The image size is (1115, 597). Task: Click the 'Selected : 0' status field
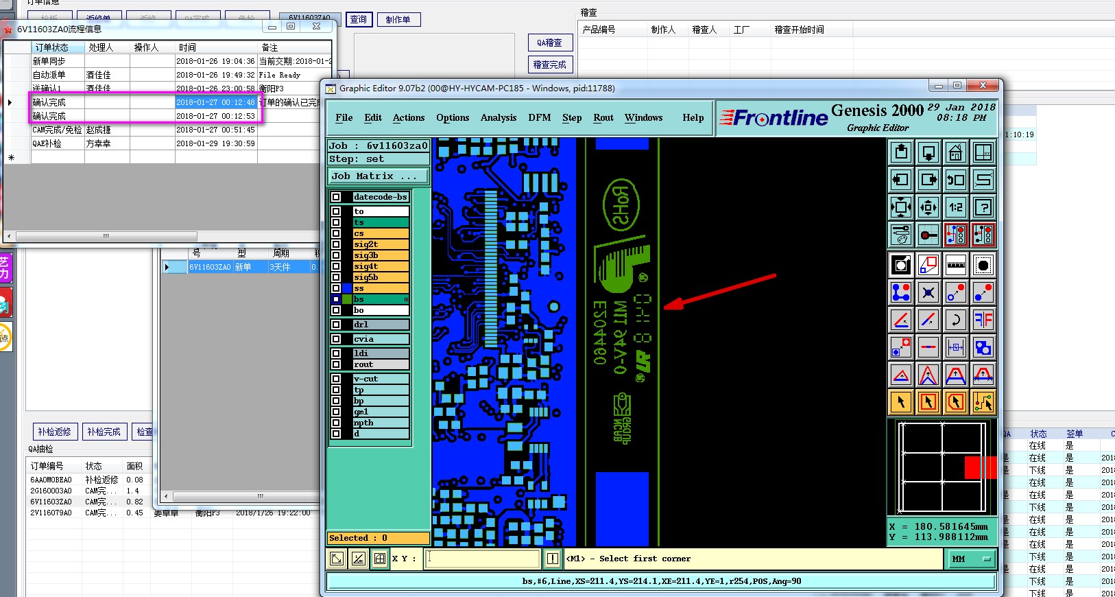tap(379, 538)
